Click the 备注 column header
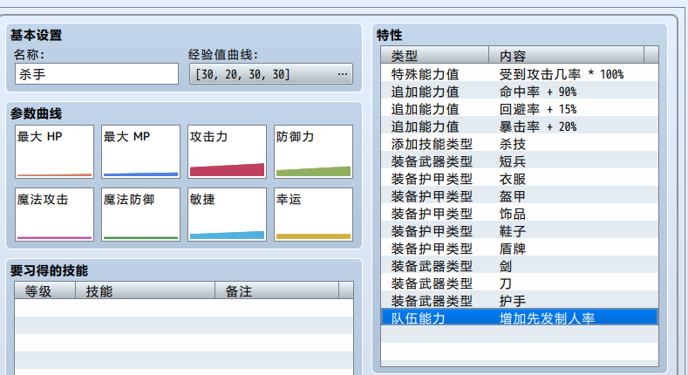 tap(277, 290)
